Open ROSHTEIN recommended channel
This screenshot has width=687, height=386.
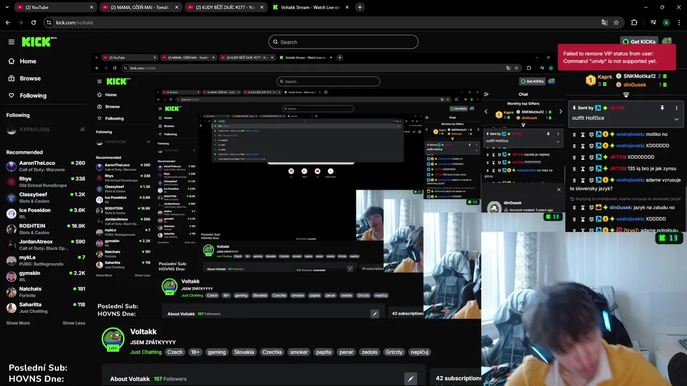pyautogui.click(x=46, y=229)
